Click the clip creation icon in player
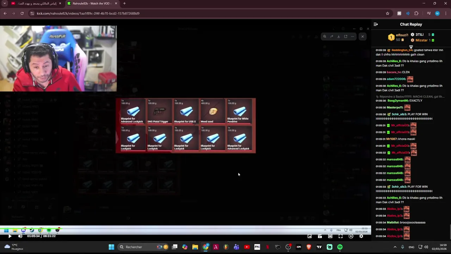 coord(320,236)
